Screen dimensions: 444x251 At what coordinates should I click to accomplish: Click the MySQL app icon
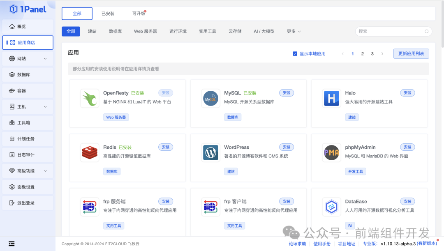point(210,98)
